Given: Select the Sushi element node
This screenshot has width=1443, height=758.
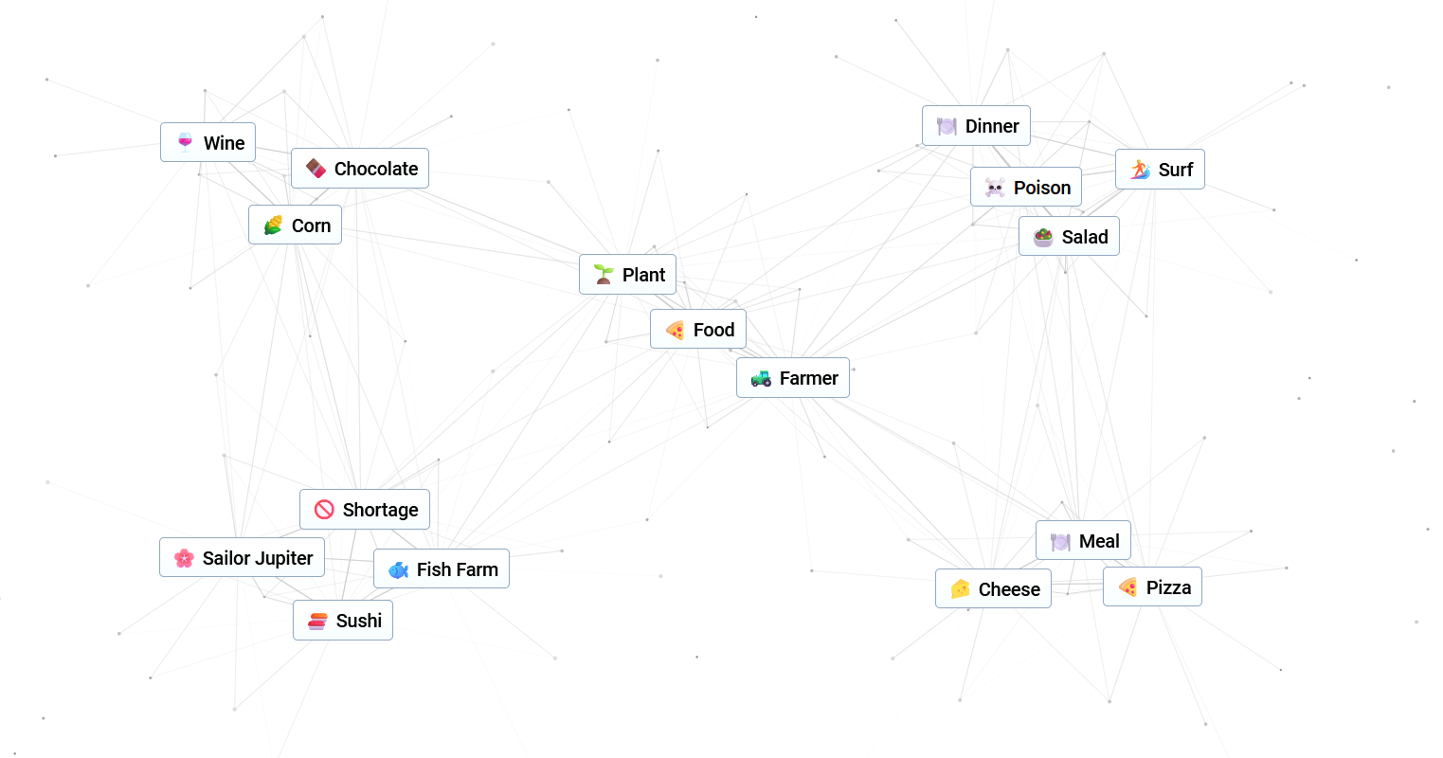Looking at the screenshot, I should (x=343, y=621).
